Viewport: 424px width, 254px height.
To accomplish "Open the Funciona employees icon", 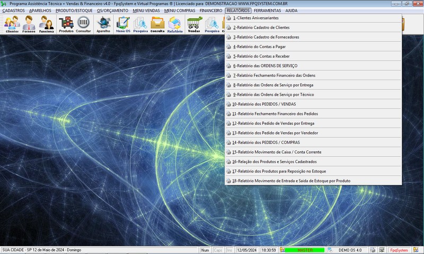I will pyautogui.click(x=46, y=24).
